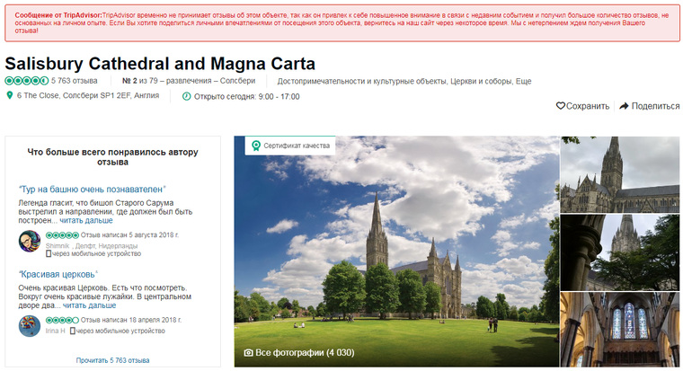Click the mobile device icon in Irina H's review

(x=72, y=331)
